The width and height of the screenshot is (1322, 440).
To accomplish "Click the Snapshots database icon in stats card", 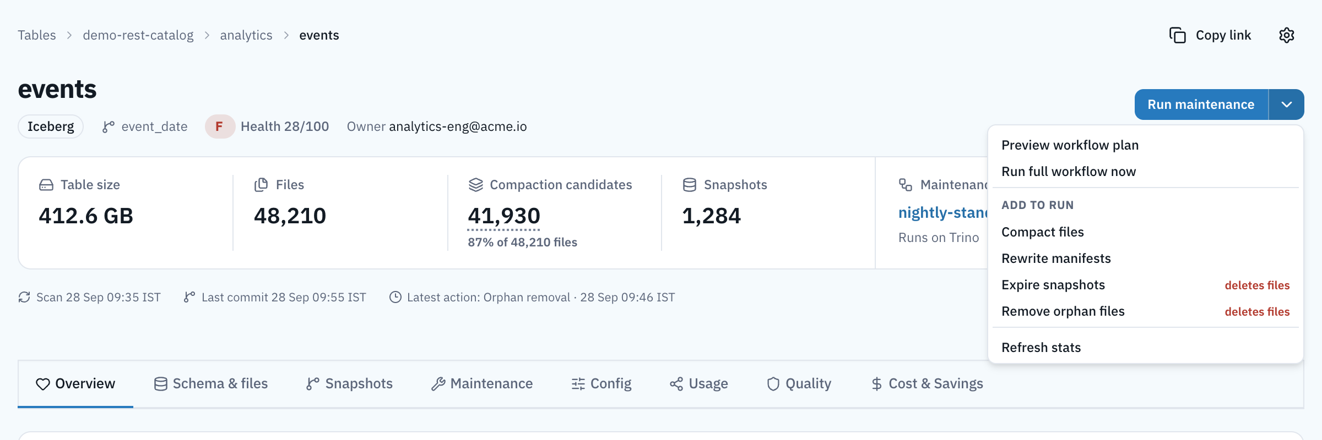I will point(689,185).
